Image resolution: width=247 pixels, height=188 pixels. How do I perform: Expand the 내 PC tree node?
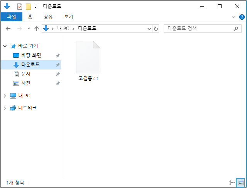coord(5,96)
